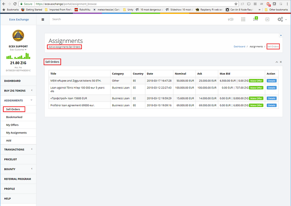This screenshot has height=206, width=291.
Task: Open Chrome three-dot menu
Action: tap(287, 4)
